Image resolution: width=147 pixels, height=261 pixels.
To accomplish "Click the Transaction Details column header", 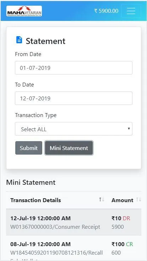I will 36,200.
